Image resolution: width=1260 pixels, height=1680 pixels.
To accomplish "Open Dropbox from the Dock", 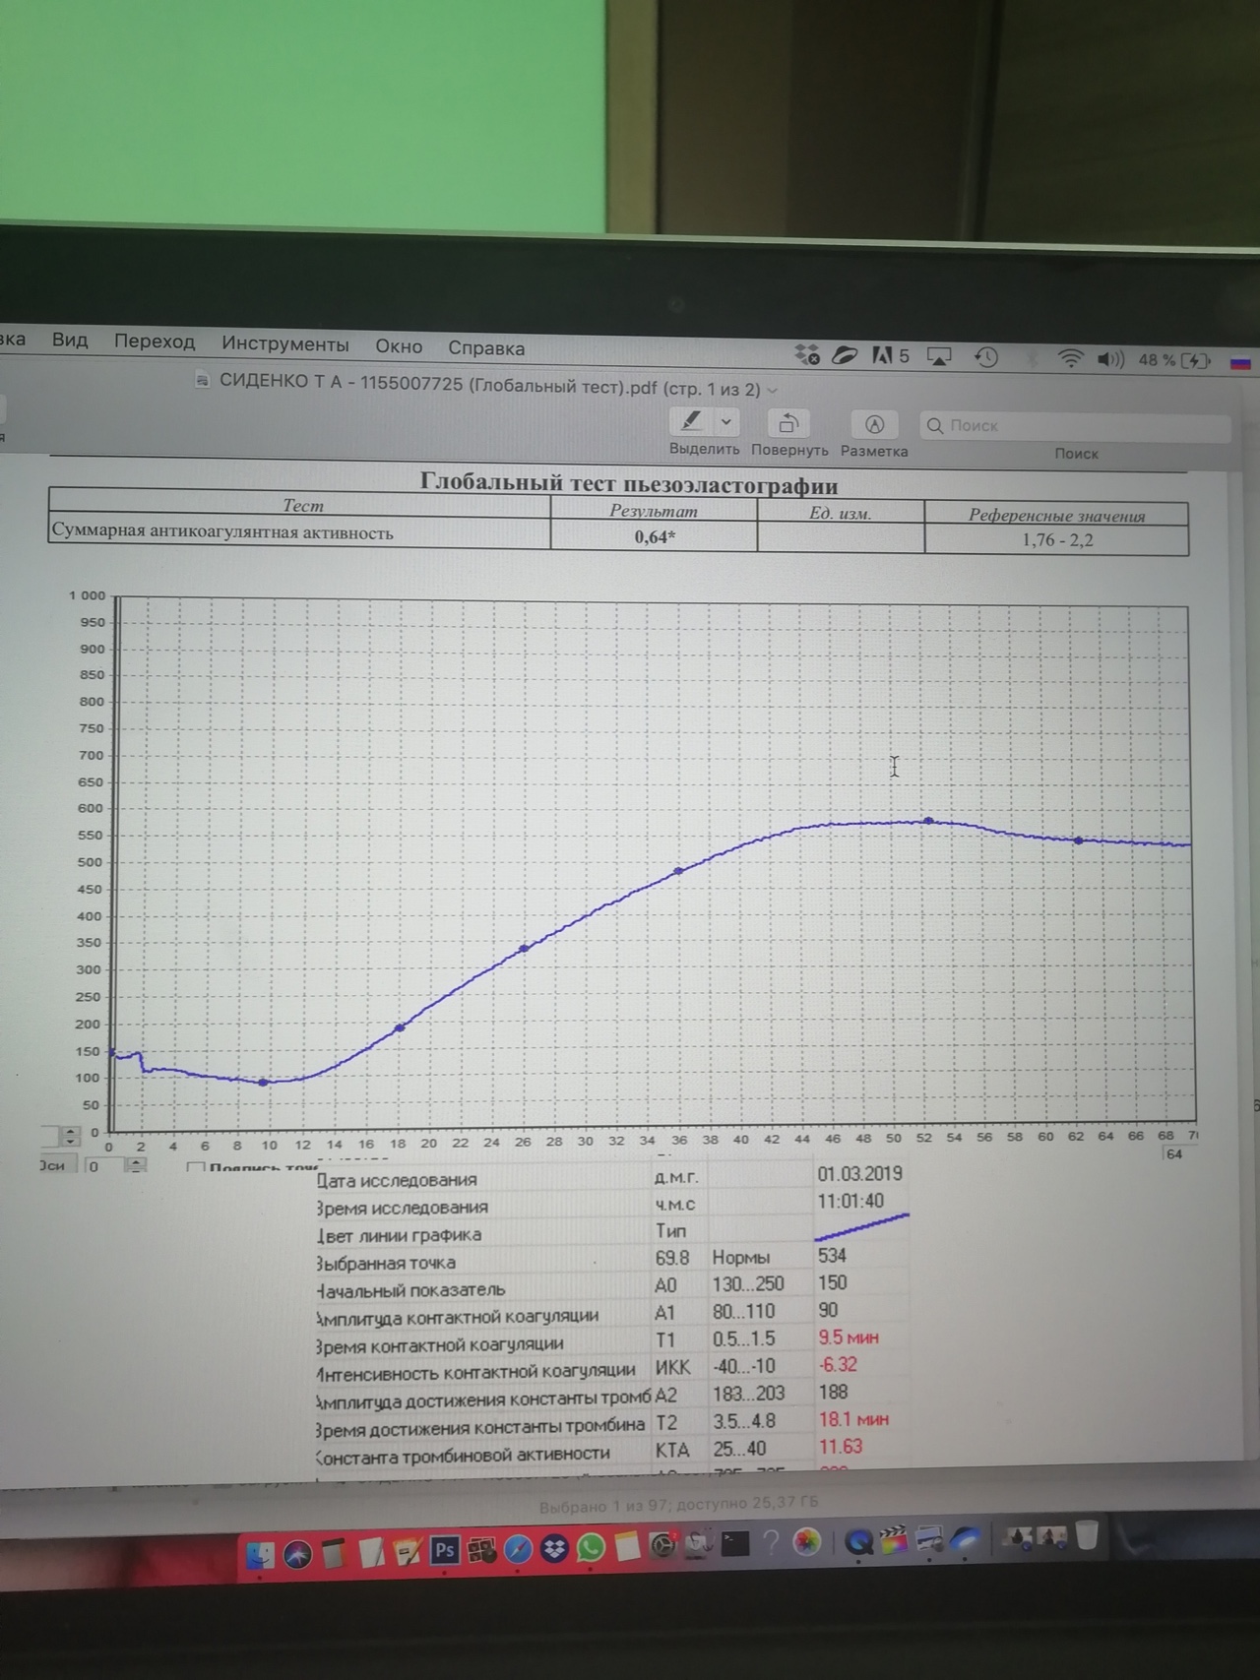I will 554,1549.
